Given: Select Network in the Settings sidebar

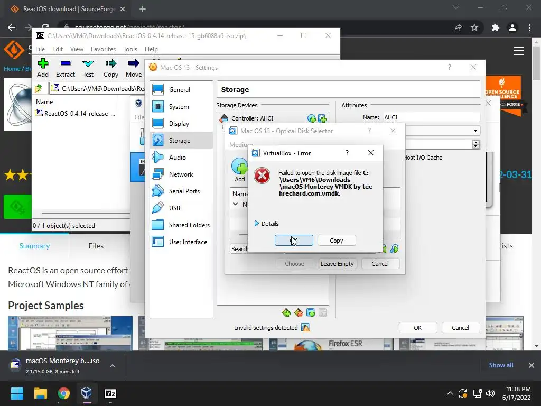Looking at the screenshot, I should click(182, 174).
